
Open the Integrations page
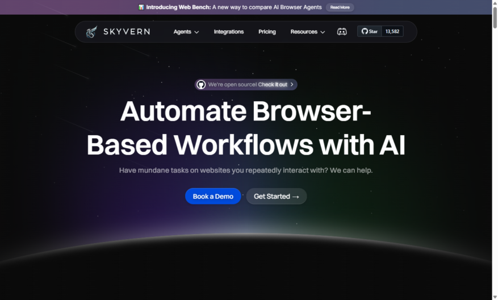click(229, 32)
